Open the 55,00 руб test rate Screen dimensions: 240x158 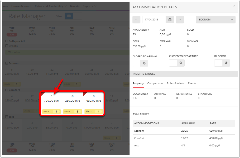tap(52, 128)
